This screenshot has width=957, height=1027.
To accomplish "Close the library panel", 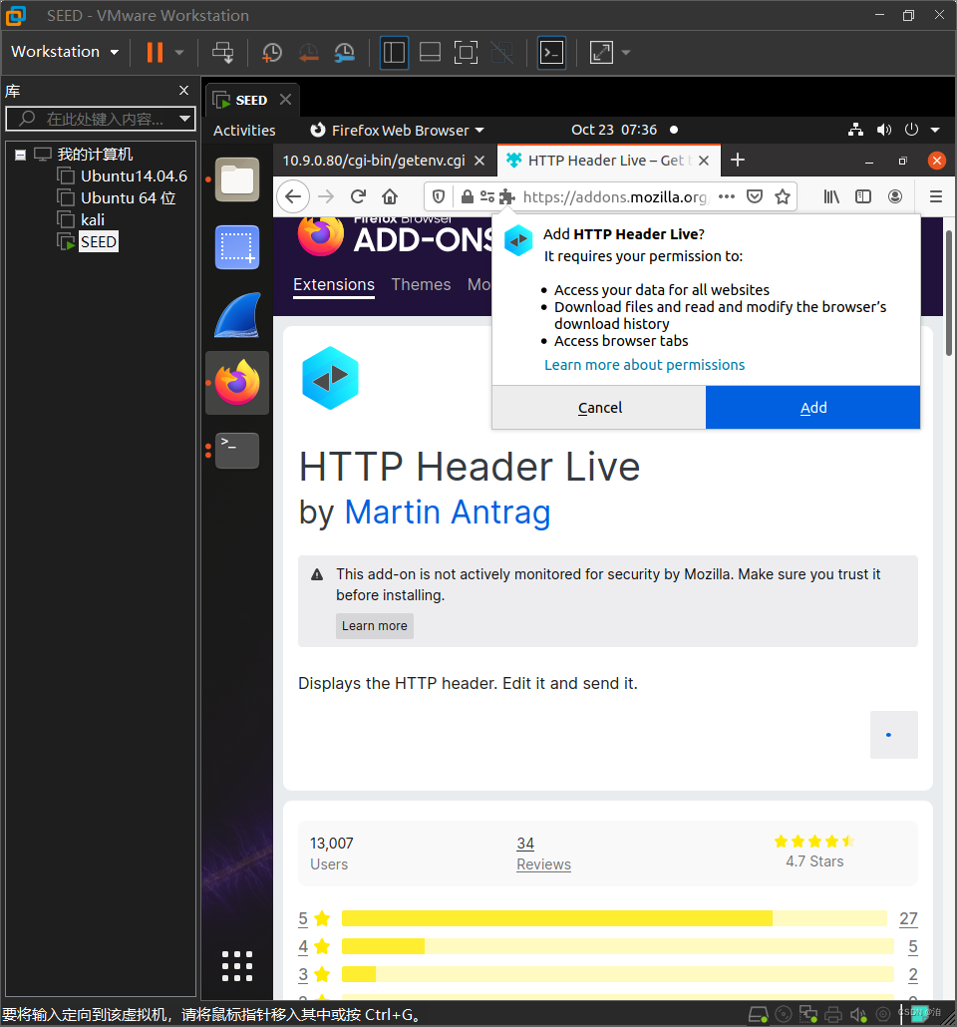I will [x=184, y=91].
